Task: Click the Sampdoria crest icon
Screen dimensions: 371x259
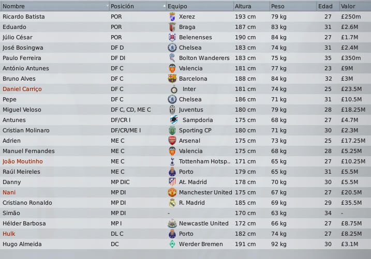Action: 173,120
